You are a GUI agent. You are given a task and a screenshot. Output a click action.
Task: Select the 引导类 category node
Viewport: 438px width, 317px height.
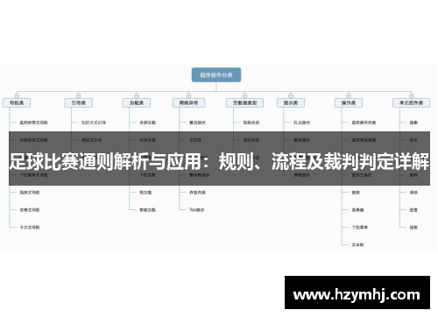pos(79,103)
